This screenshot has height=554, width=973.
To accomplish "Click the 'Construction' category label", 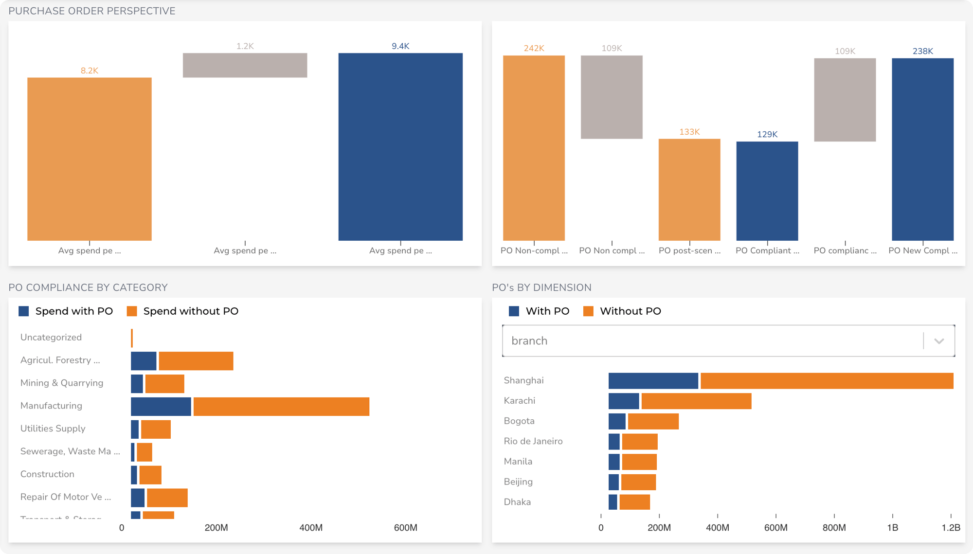I will pyautogui.click(x=47, y=474).
